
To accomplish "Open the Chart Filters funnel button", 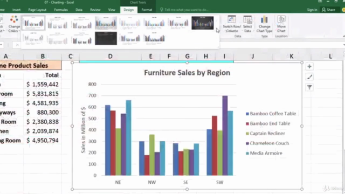I will (x=309, y=87).
